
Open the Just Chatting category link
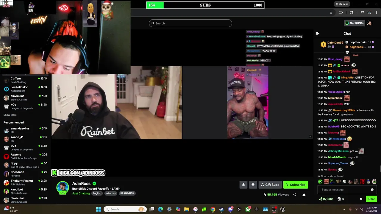click(81, 193)
